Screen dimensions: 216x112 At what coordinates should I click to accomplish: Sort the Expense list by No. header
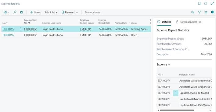coord(160,75)
